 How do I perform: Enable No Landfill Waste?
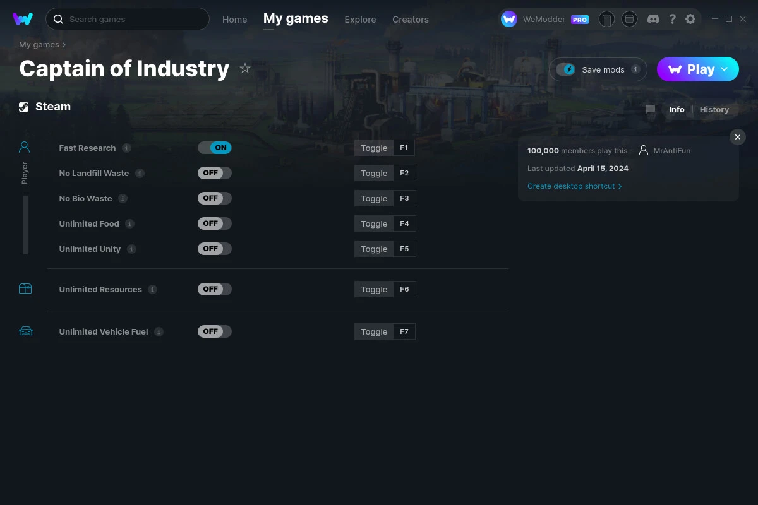214,172
